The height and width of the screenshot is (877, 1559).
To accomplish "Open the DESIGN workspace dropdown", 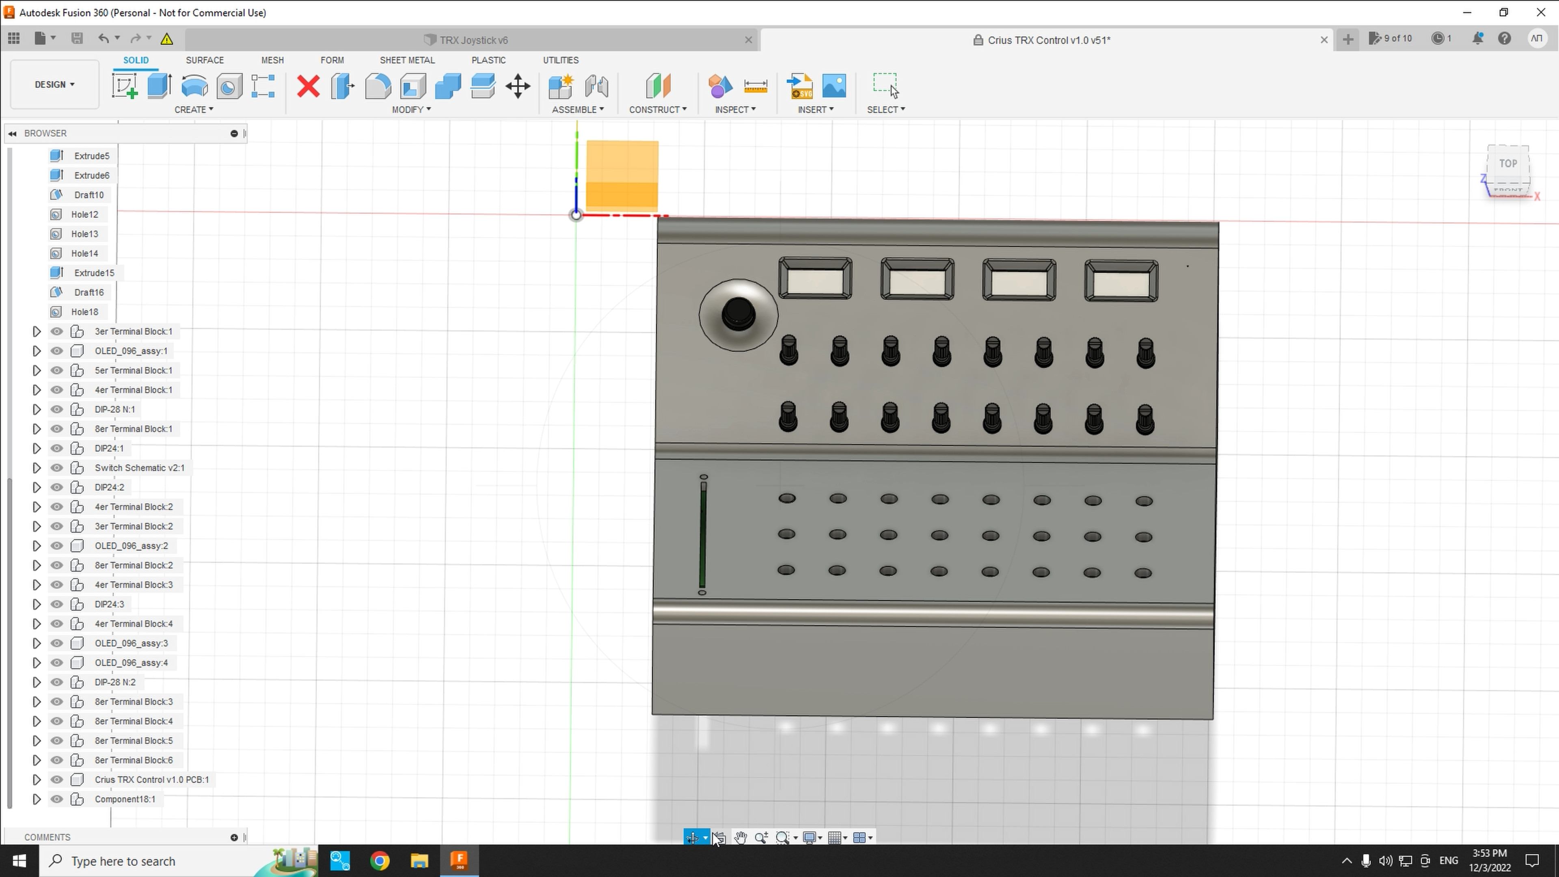I will click(x=54, y=84).
